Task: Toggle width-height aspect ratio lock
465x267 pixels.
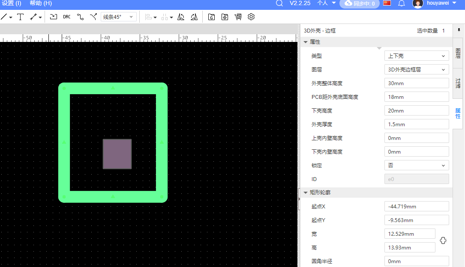Action: coord(443,240)
